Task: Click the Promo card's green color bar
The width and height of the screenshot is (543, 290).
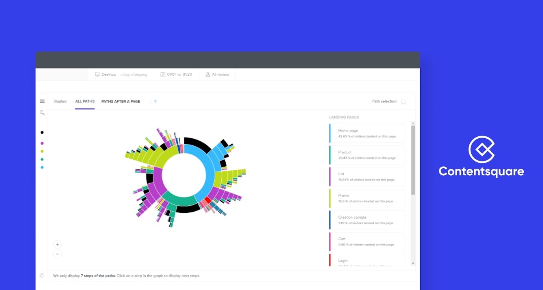Action: (x=330, y=198)
